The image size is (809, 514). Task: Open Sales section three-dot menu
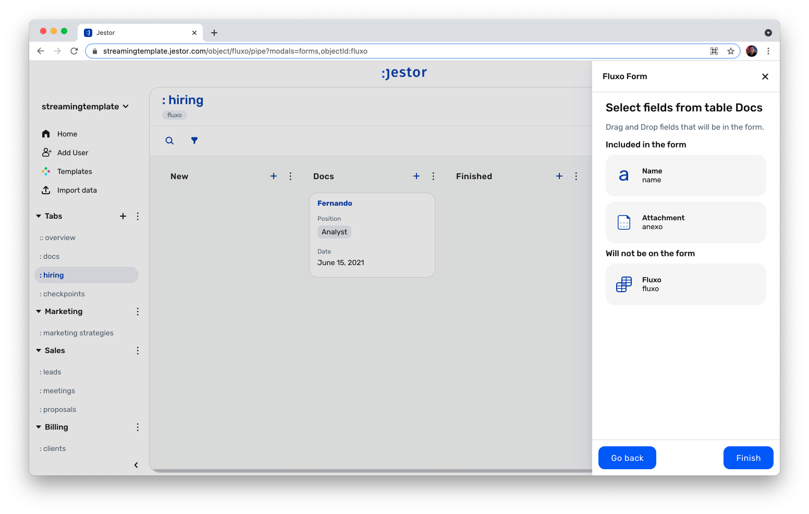(x=138, y=350)
